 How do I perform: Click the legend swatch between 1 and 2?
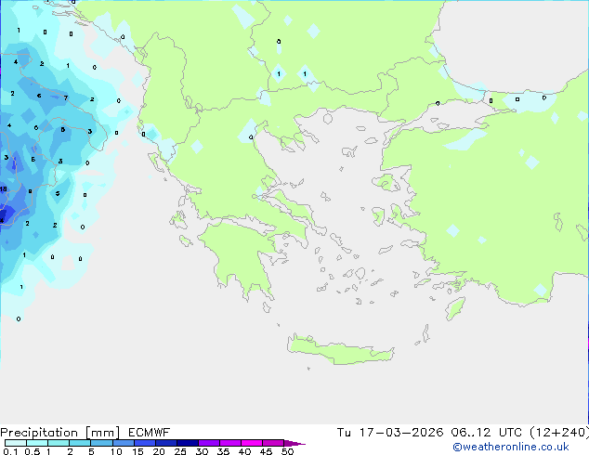tap(59, 443)
